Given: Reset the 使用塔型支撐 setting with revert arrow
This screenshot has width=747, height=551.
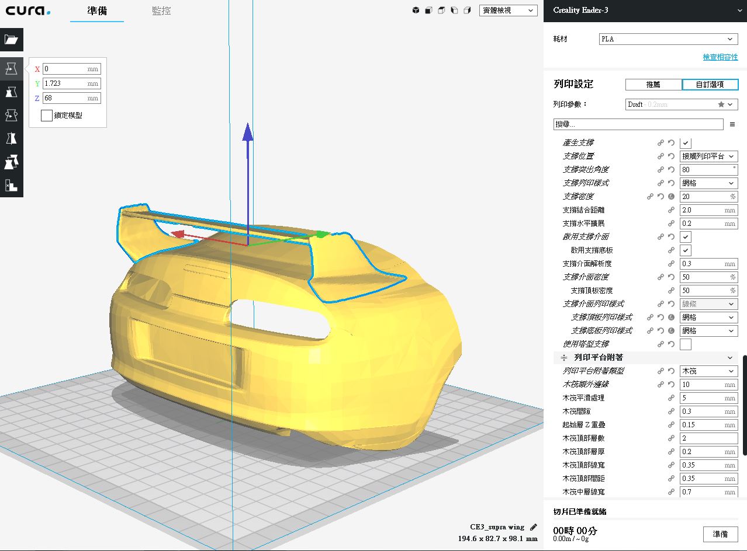Looking at the screenshot, I should [x=672, y=344].
